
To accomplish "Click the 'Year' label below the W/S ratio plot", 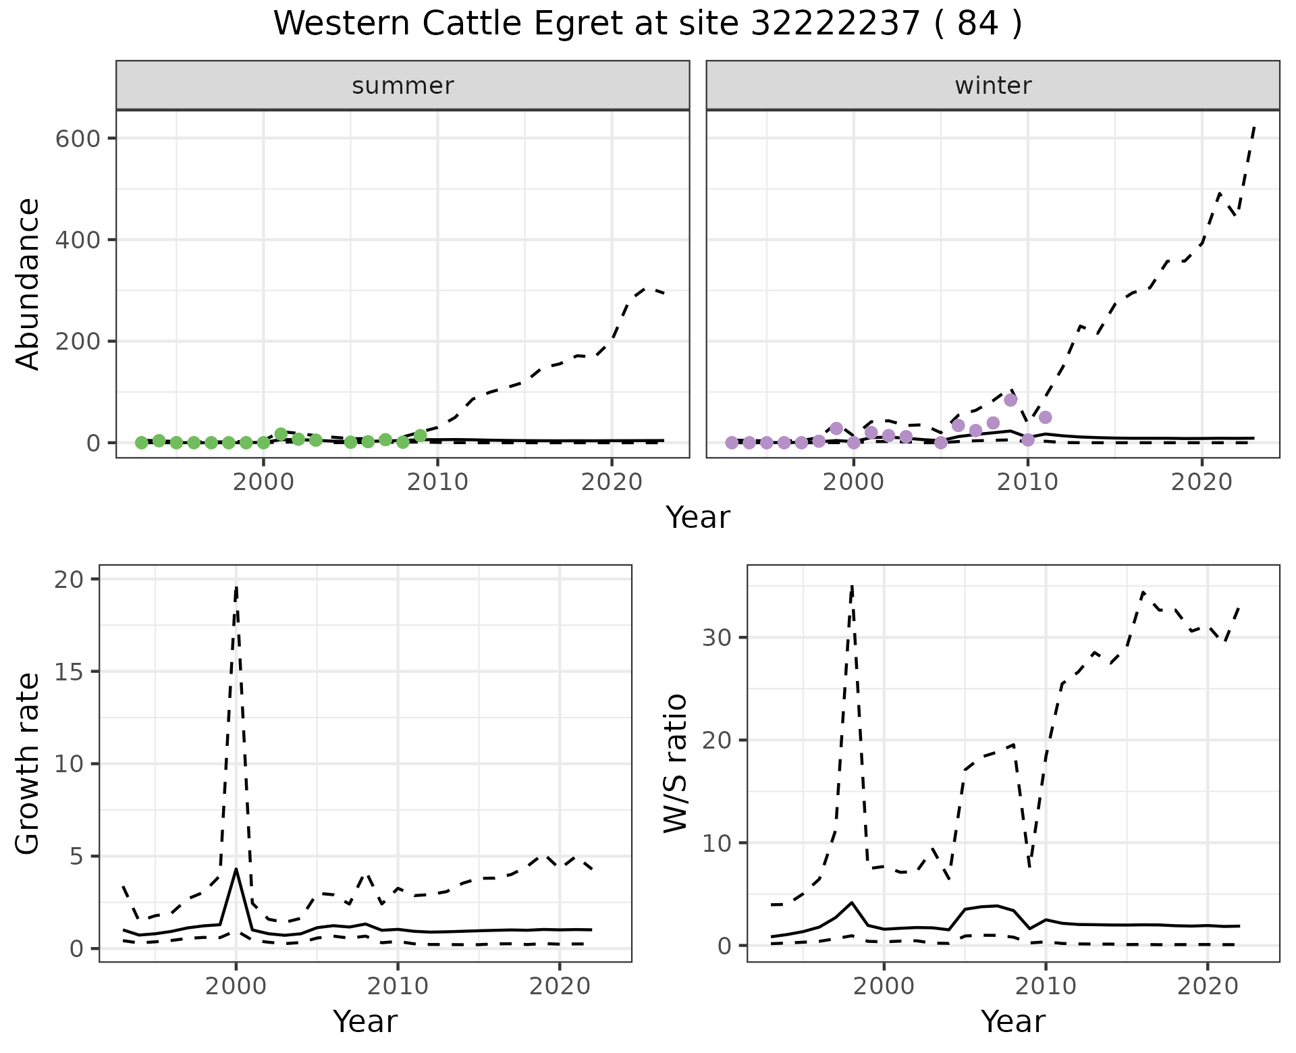I will coord(1013,1021).
